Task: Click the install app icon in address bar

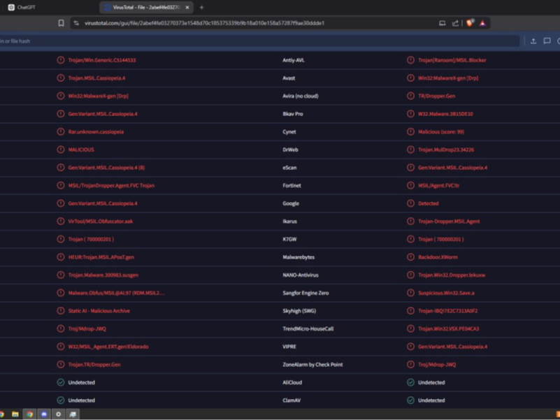Action: click(442, 23)
